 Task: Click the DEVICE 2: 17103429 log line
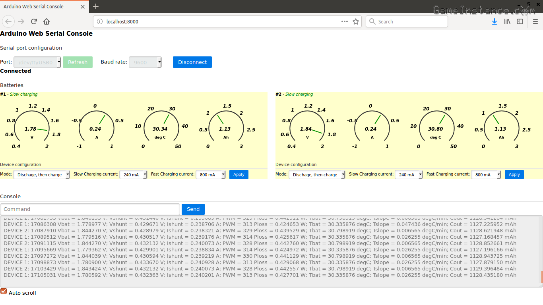click(260, 269)
